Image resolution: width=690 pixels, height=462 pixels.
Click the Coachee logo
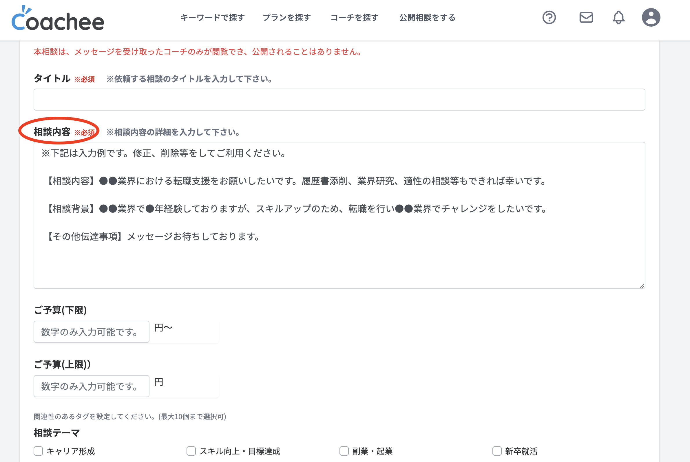coord(58,19)
